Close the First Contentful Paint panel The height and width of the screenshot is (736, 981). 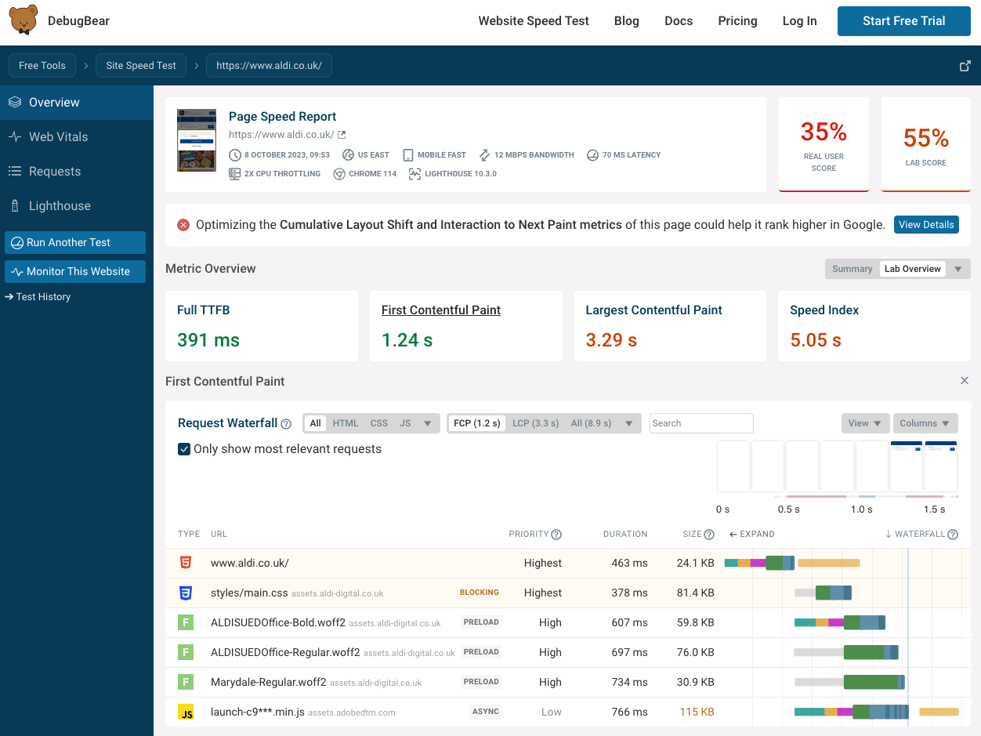point(965,380)
